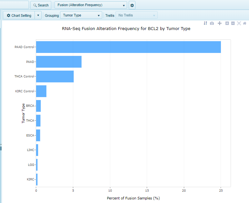The width and height of the screenshot is (249, 203).
Task: Expand the Grouping Tumor Type dropdown
Action: pos(81,15)
